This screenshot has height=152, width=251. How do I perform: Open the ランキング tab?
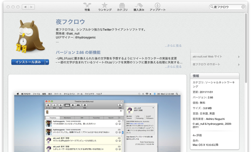[x=105, y=7]
